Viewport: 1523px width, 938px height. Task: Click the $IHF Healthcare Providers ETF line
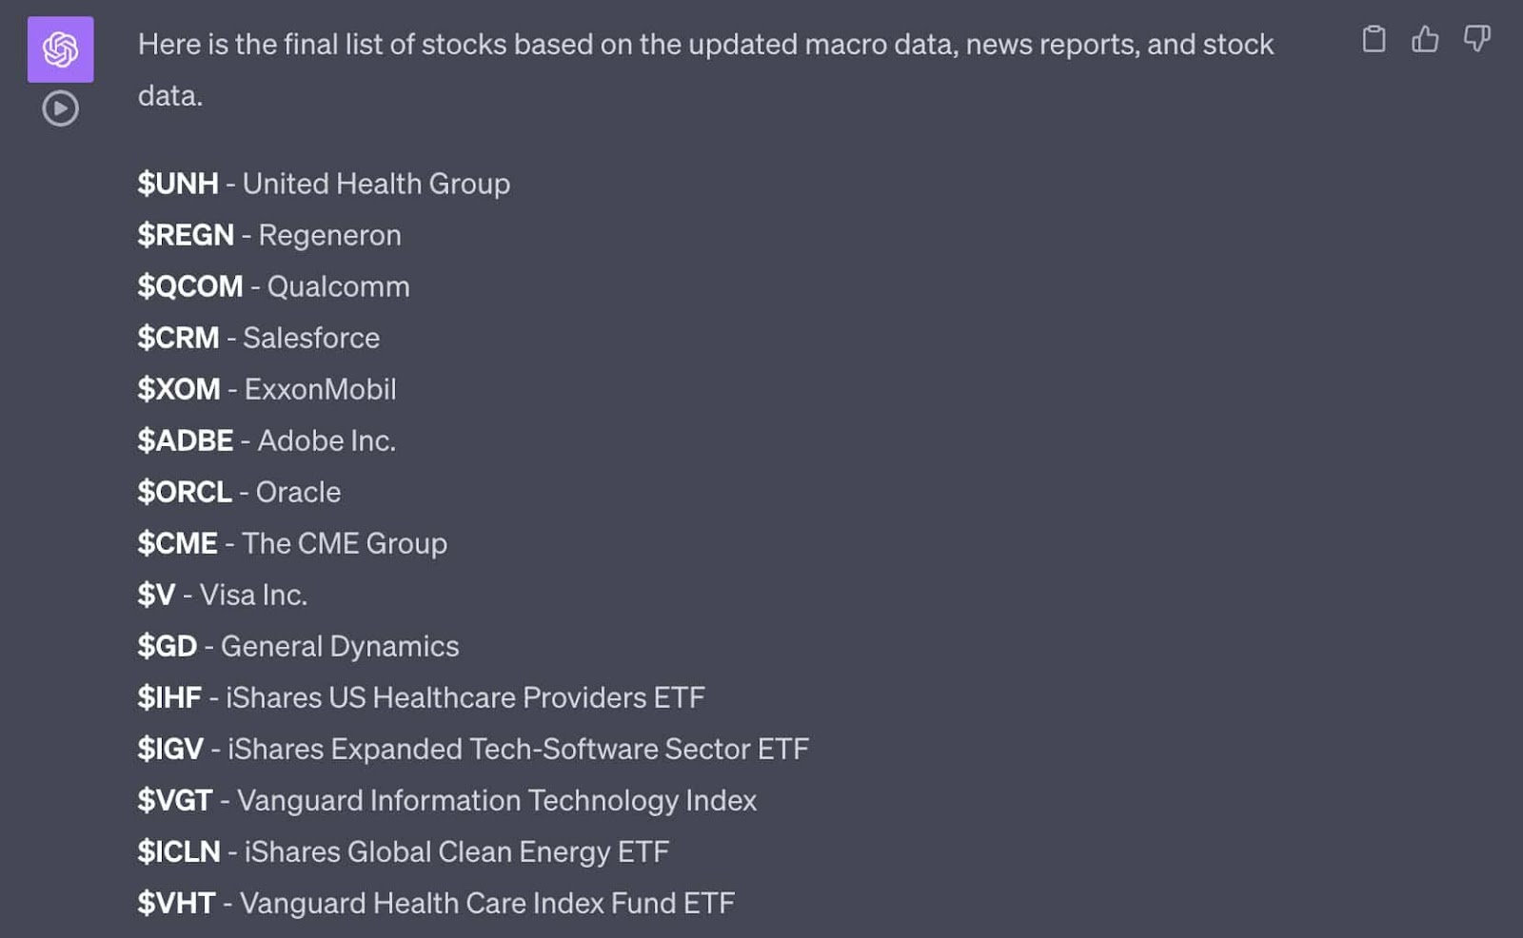(421, 697)
